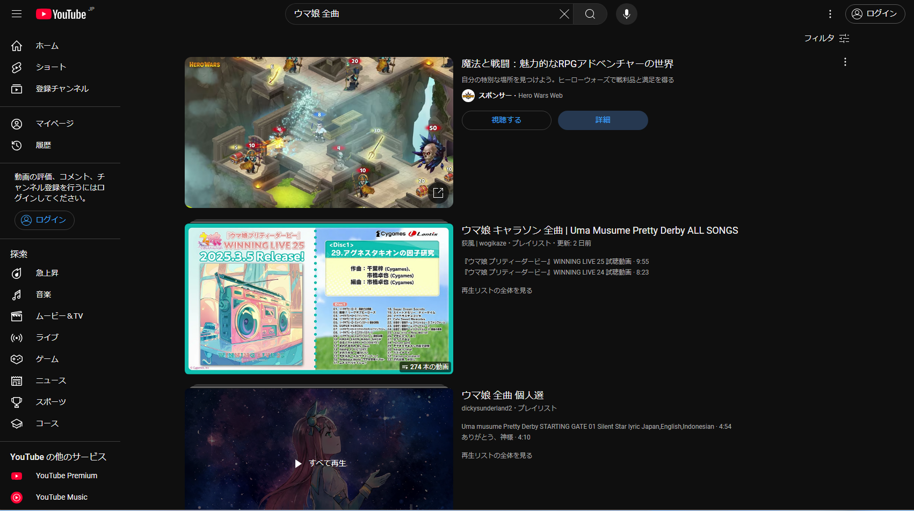This screenshot has width=914, height=511.
Task: Click the ログイン button in header
Action: pos(875,14)
